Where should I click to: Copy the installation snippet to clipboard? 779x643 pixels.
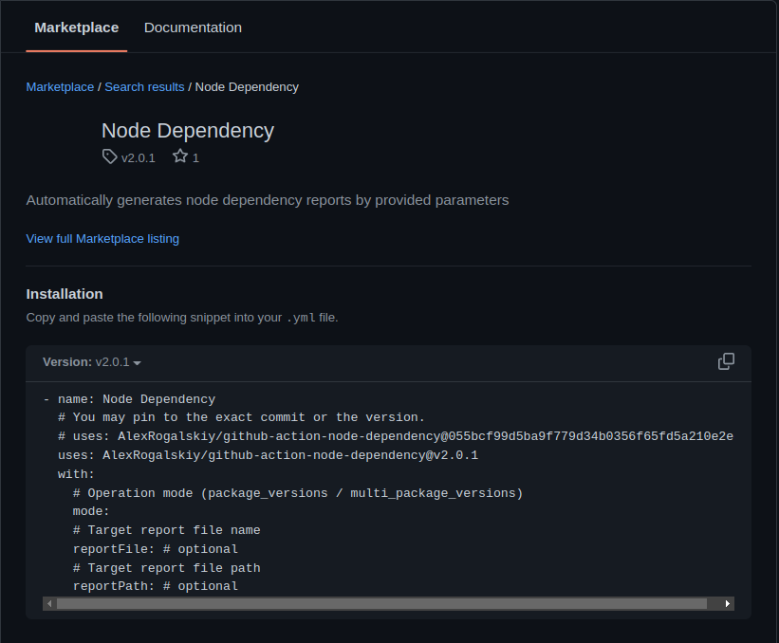pos(726,361)
